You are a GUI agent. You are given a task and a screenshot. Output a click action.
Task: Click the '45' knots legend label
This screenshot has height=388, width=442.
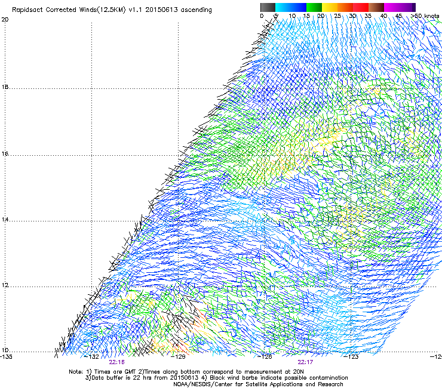click(398, 16)
